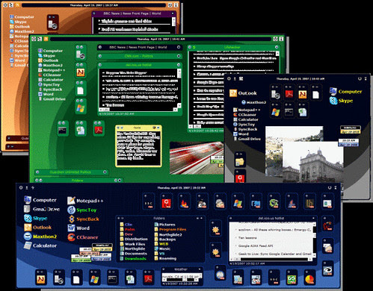The height and width of the screenshot is (291, 373).
Task: Click the del.icio.us hotlist vertical scrollbar in blue theme
Action: tap(315, 240)
